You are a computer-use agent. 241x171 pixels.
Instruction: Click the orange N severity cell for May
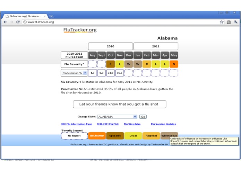174,64
